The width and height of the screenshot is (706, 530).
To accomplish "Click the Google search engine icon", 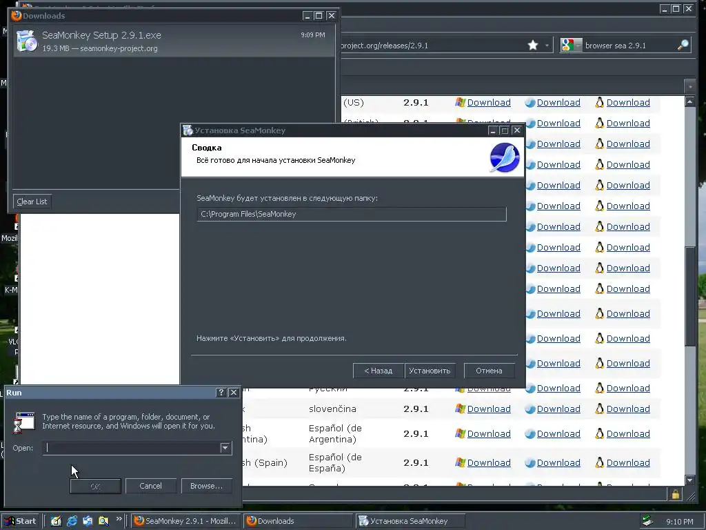I will click(x=567, y=45).
